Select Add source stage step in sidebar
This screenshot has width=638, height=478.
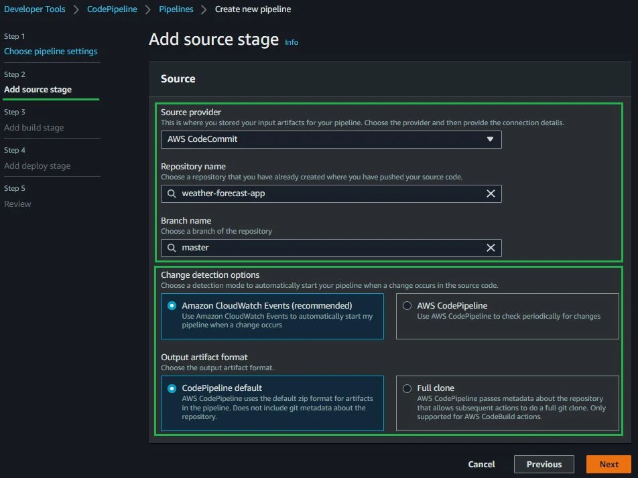38,90
